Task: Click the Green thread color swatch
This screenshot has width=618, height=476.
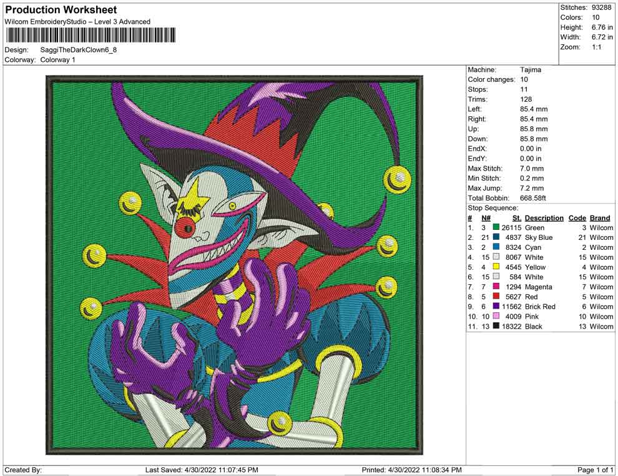Action: pos(496,227)
